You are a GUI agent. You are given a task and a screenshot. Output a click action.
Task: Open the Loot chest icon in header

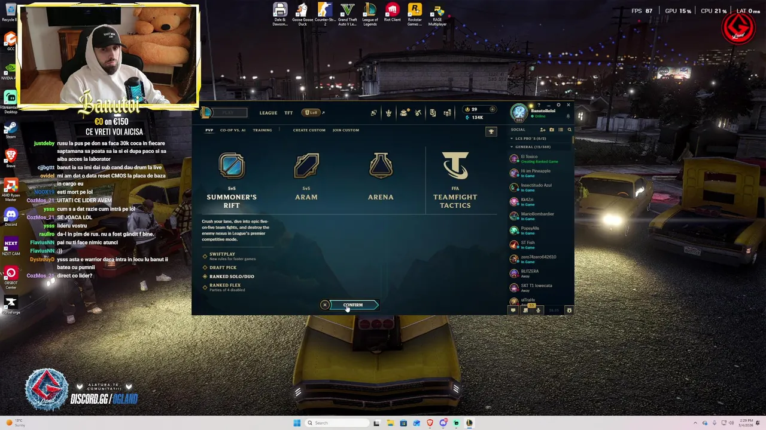pyautogui.click(x=403, y=113)
